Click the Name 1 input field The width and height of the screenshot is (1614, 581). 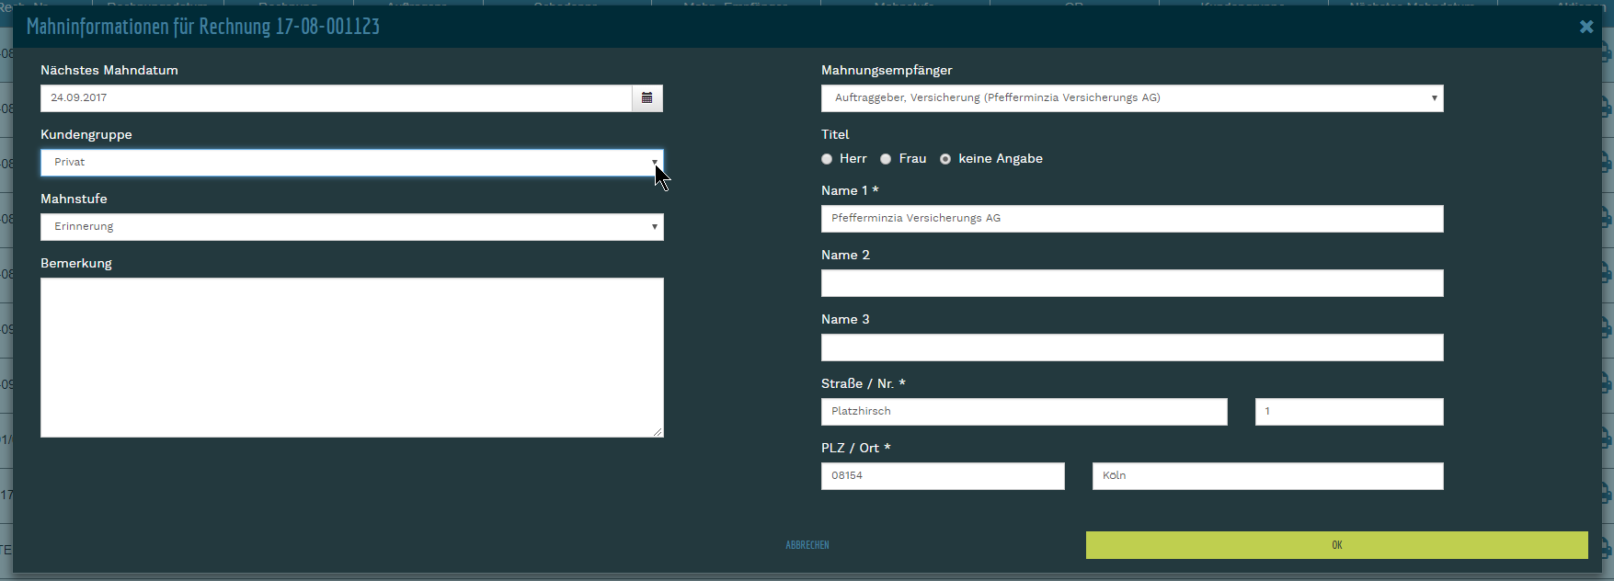coord(1131,219)
